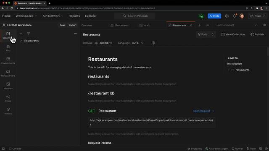Click View Collection
Image resolution: width=269 pixels, height=151 pixels.
point(233,34)
